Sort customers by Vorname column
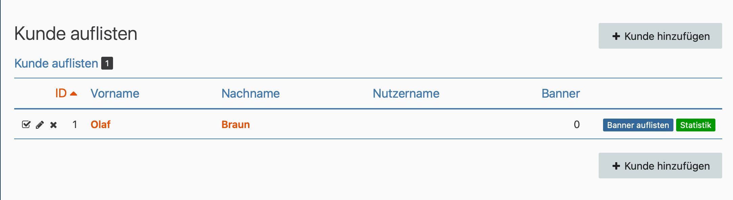The width and height of the screenshot is (733, 200). 115,94
